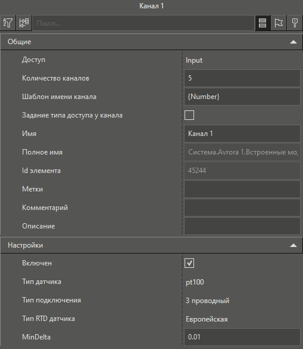Screen dimensions: 303x349
Task: Uncheck the Включен checkbox
Action: pyautogui.click(x=189, y=263)
